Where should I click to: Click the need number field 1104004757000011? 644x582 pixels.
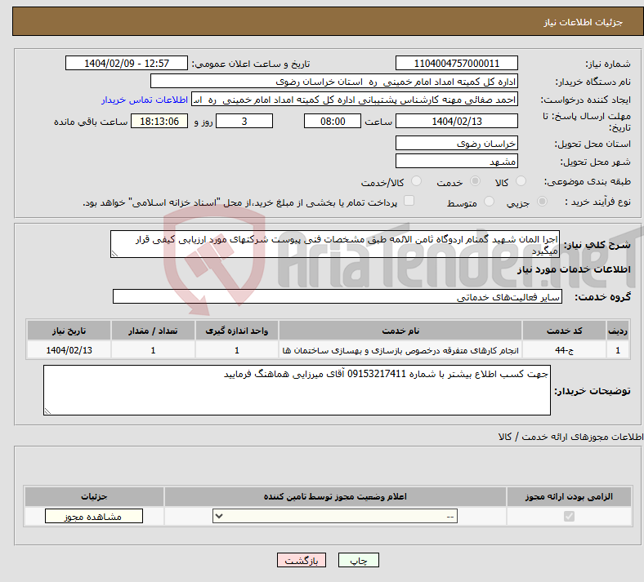tap(456, 63)
